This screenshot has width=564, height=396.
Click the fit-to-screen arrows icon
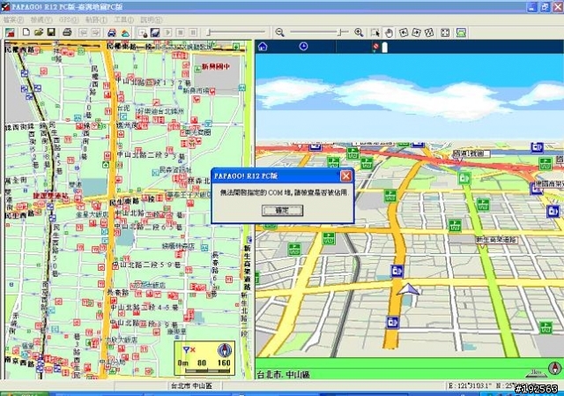coord(445,33)
